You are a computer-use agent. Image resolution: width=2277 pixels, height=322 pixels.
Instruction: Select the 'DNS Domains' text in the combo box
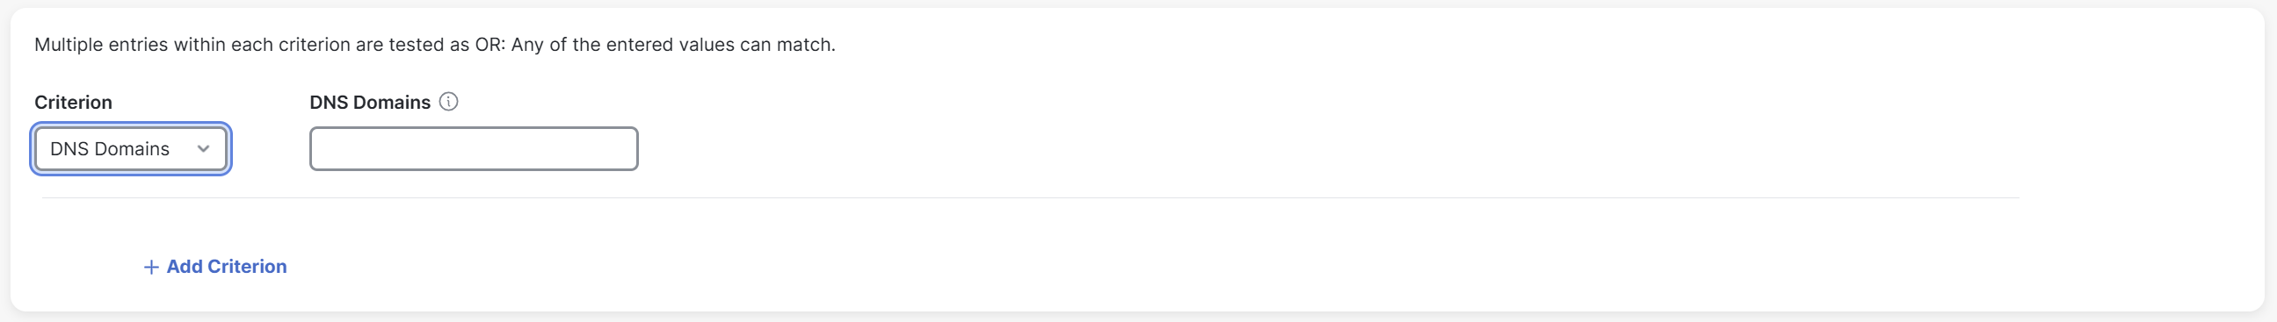[x=110, y=148]
